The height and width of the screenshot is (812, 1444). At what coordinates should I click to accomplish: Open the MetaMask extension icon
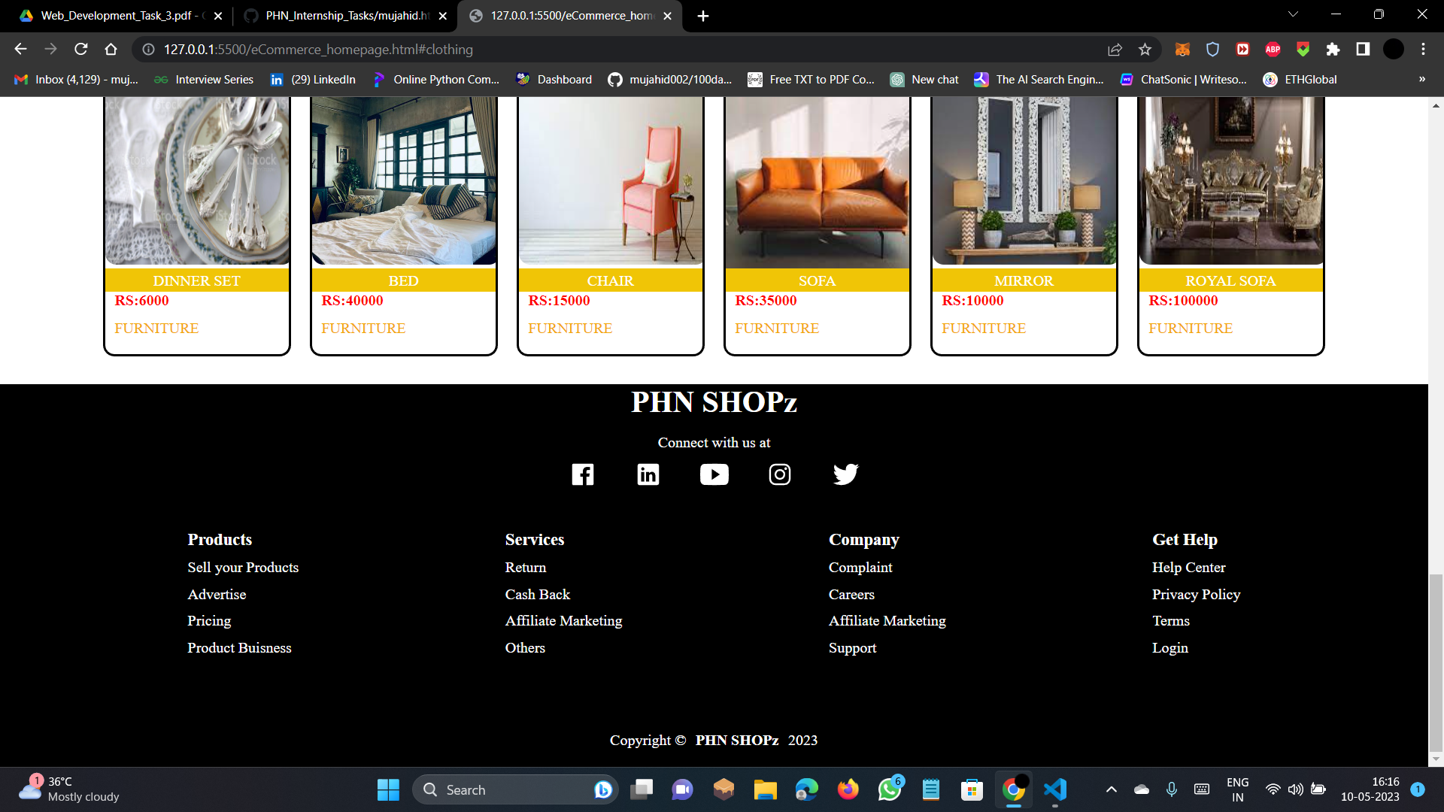pyautogui.click(x=1183, y=50)
